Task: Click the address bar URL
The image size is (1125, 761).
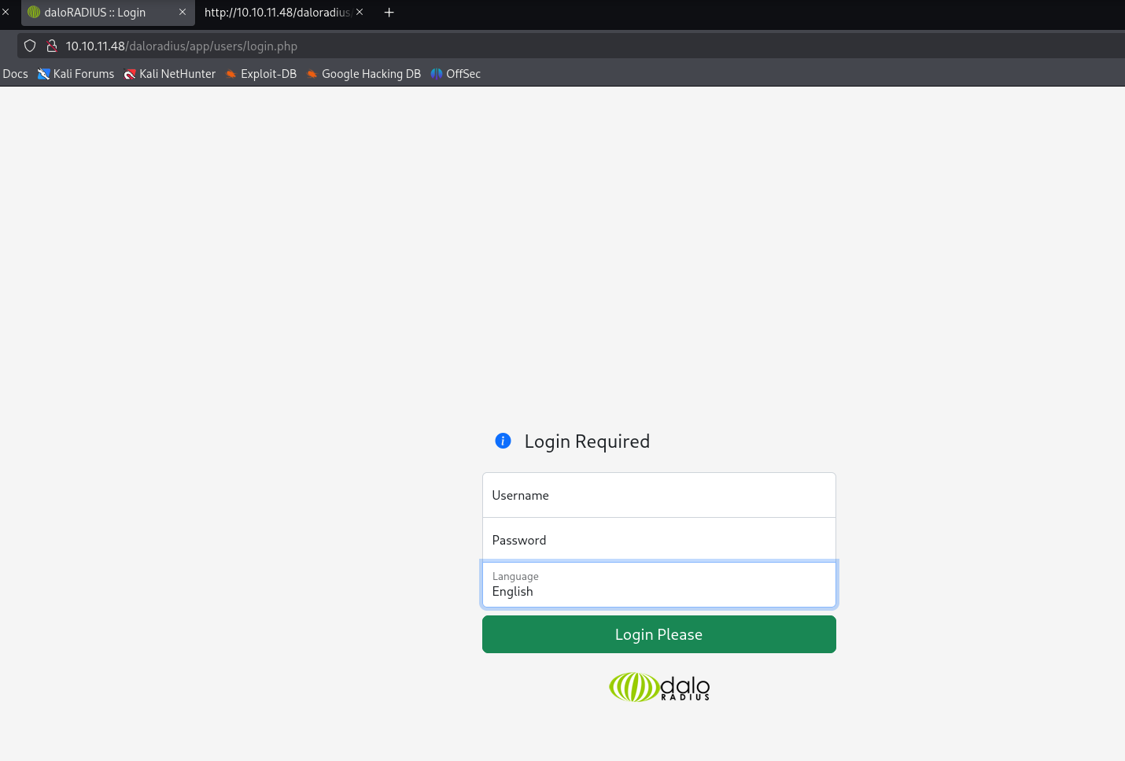Action: point(182,46)
